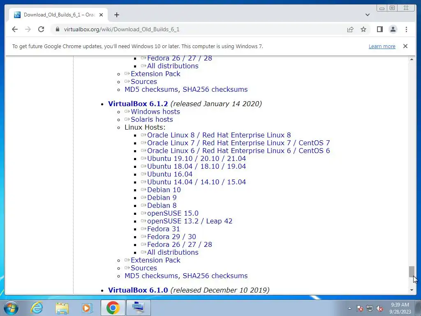This screenshot has width=421, height=316.
Task: Open Action Center flag icon in tray
Action: click(x=360, y=308)
